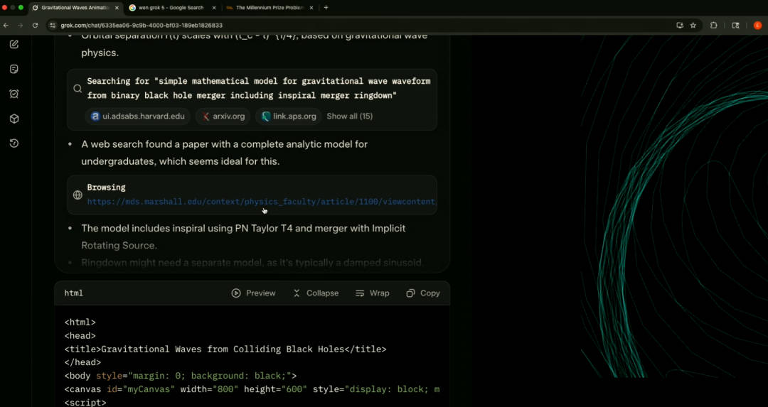Viewport: 768px width, 407px height.
Task: Bookmark this page with the star icon
Action: click(693, 26)
